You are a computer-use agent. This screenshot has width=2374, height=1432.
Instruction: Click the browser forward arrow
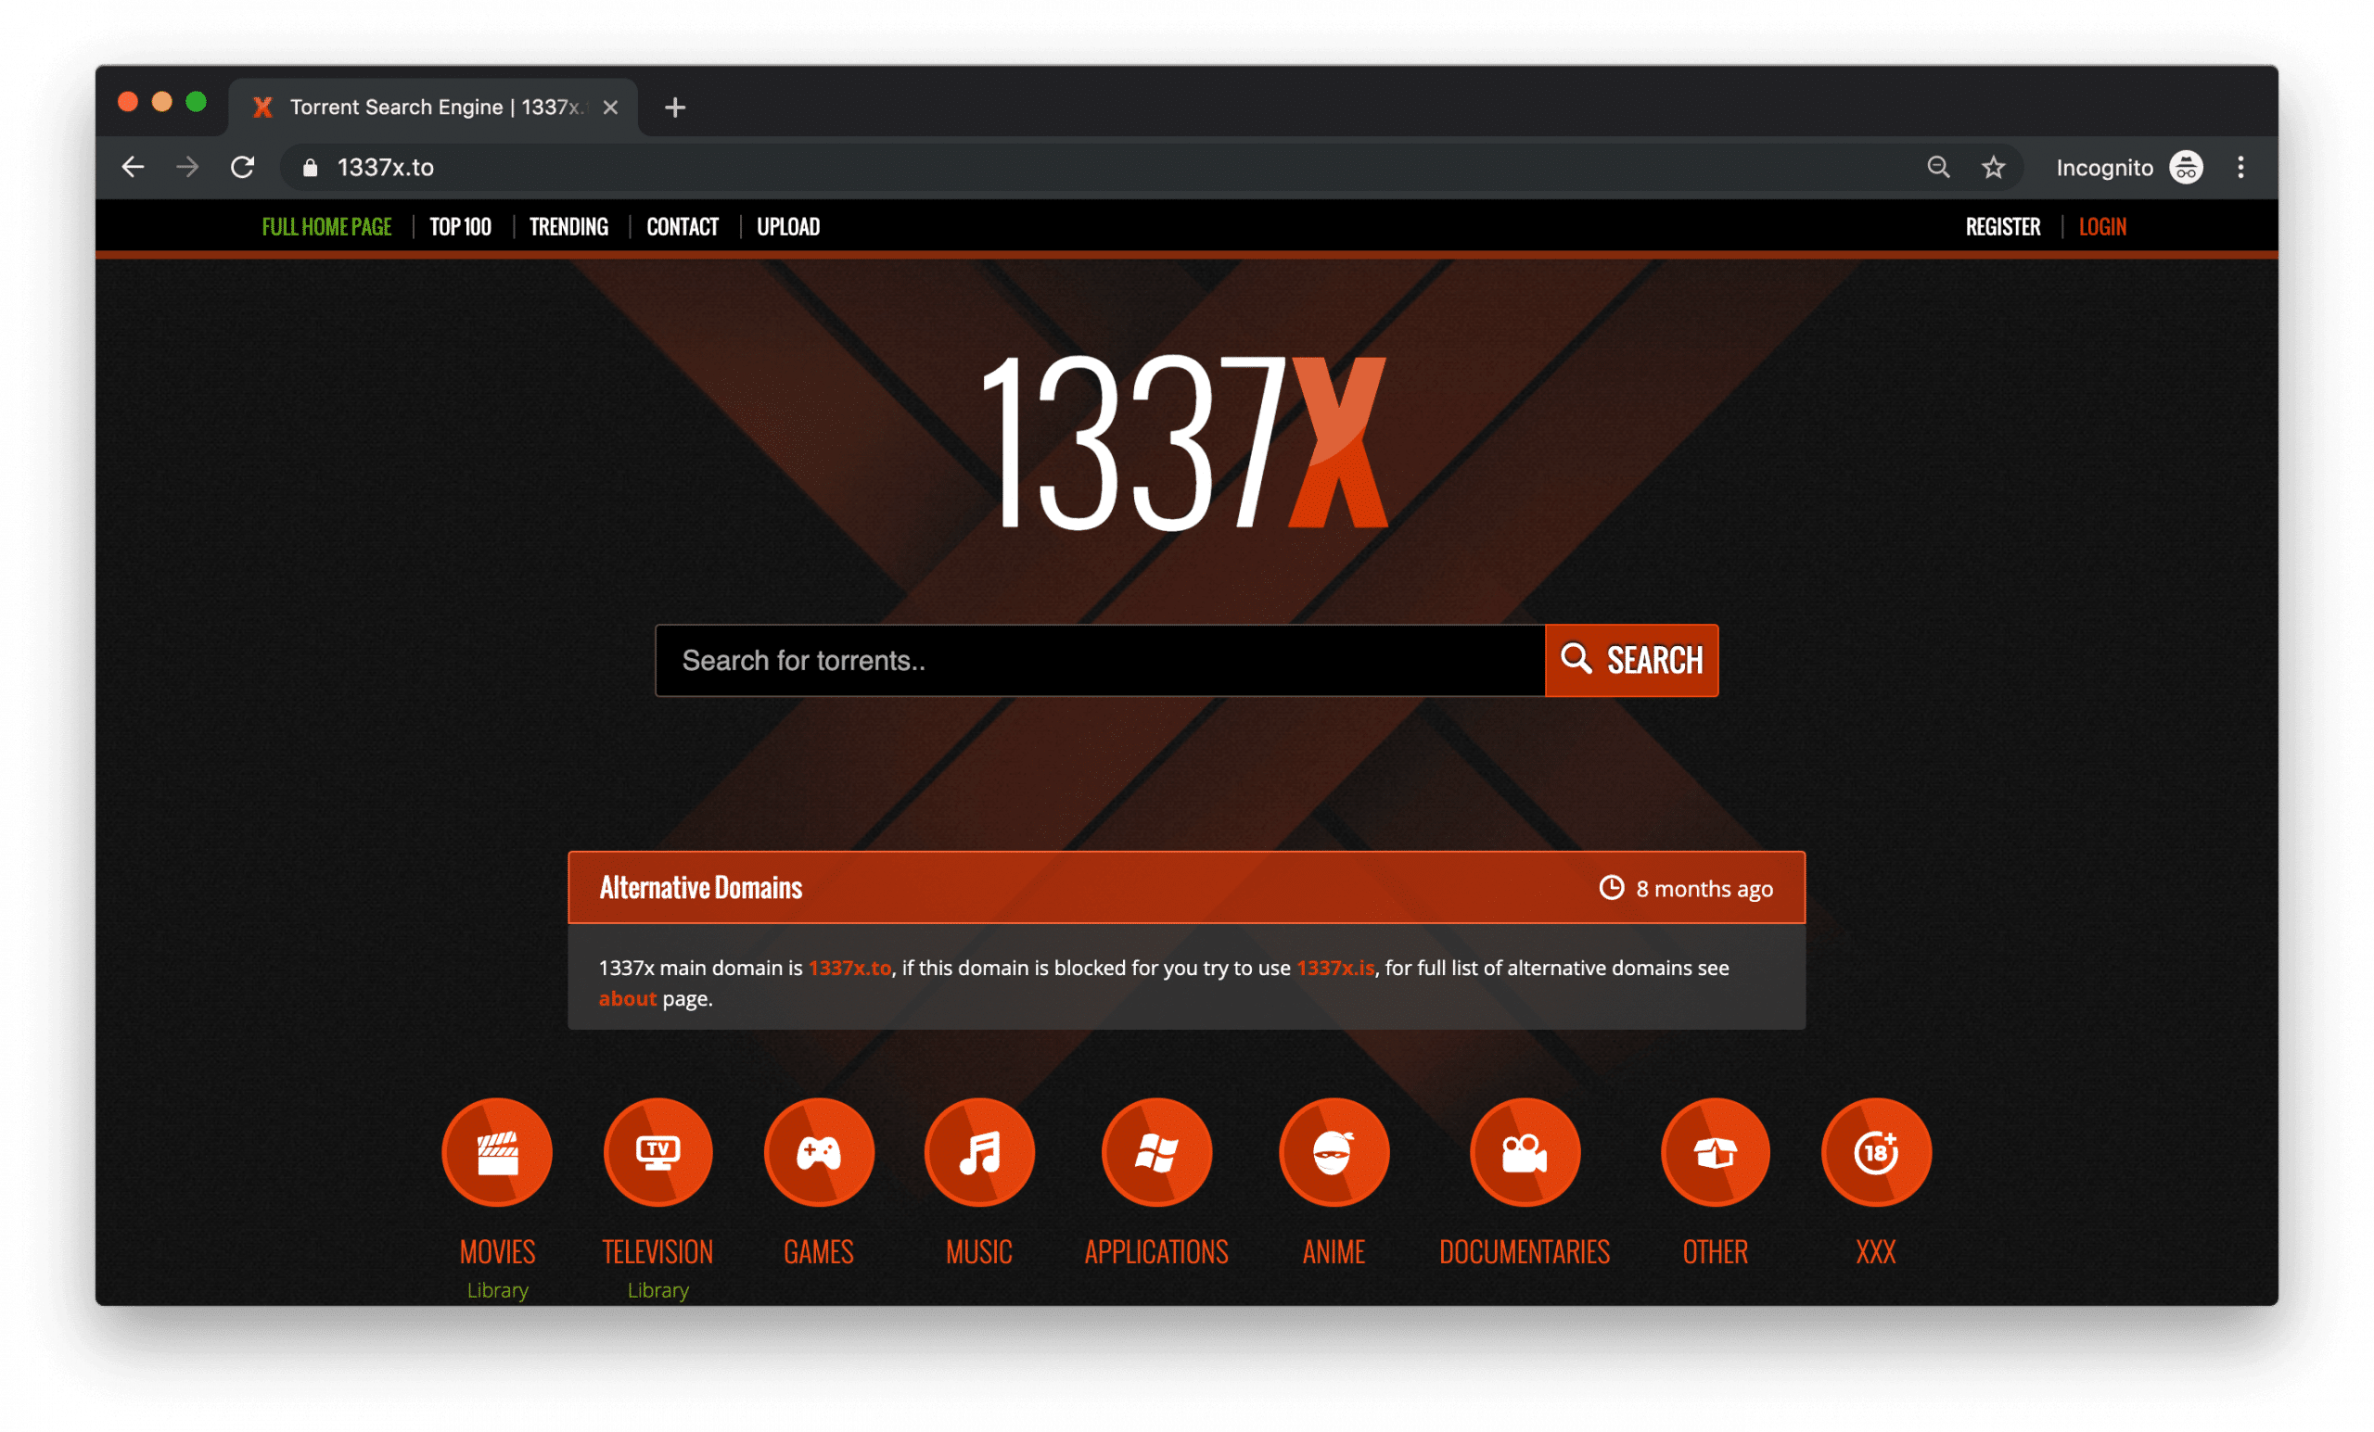point(188,168)
